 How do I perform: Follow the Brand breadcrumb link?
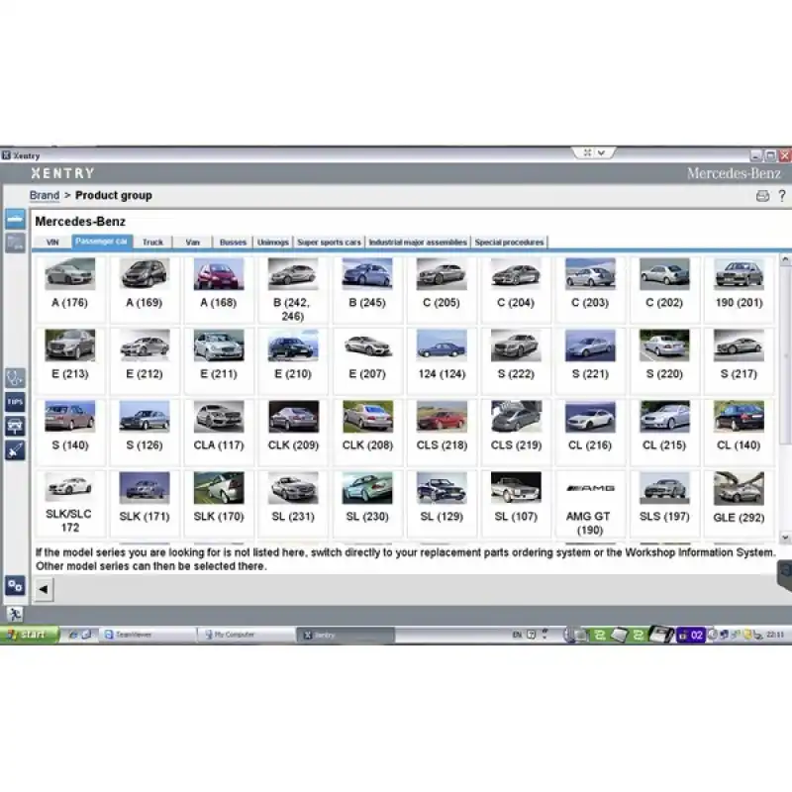45,195
